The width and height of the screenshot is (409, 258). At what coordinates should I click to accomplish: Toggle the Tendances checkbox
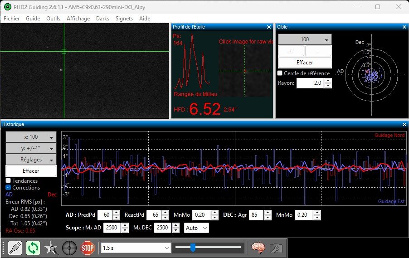click(8, 180)
